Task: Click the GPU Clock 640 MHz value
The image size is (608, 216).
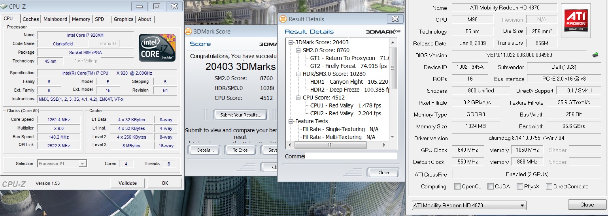Action: pos(468,150)
